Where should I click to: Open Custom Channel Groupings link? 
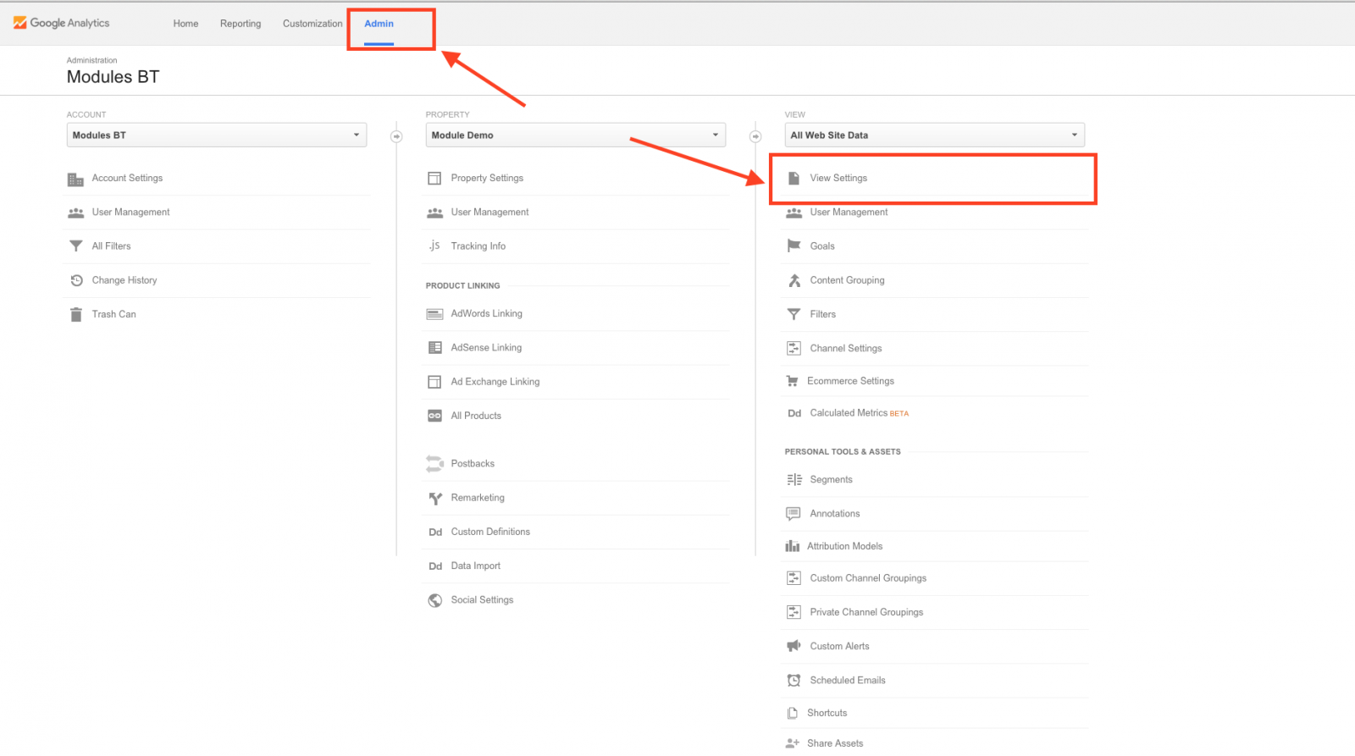click(x=868, y=578)
